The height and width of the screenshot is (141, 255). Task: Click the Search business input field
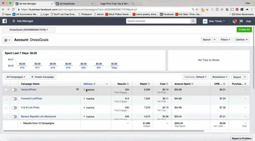click(158, 21)
